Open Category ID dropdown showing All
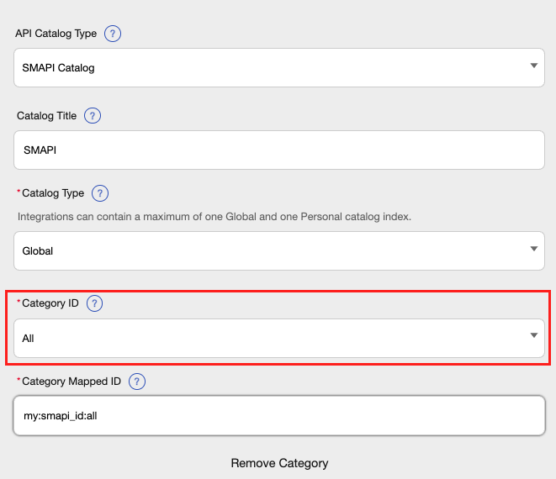 pos(279,339)
